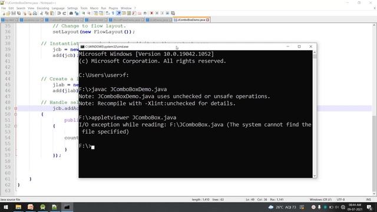The height and width of the screenshot is (212, 377).
Task: Click the cmd window scrollbar up arrow
Action: click(315, 52)
